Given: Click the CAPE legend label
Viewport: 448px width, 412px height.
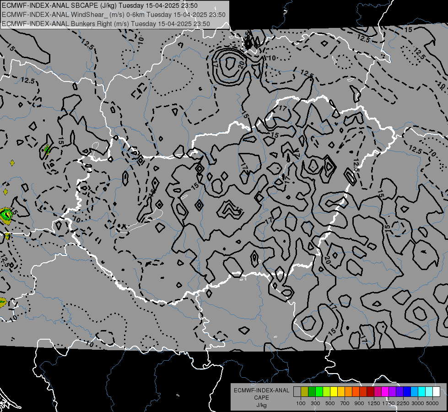Looking at the screenshot, I should point(261,398).
